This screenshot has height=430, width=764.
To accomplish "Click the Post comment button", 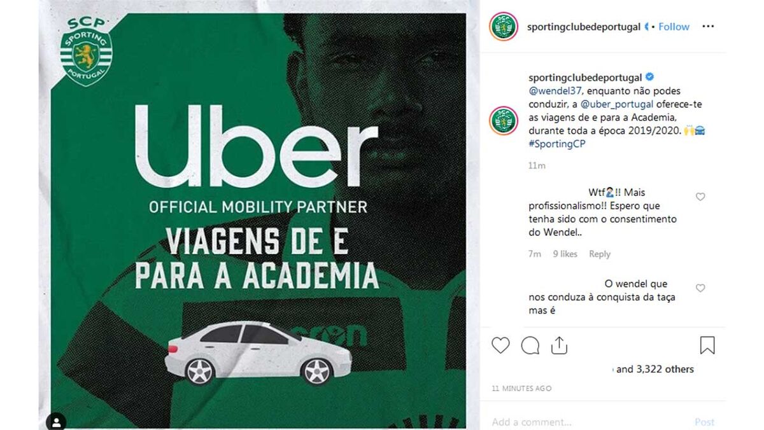I will point(704,422).
